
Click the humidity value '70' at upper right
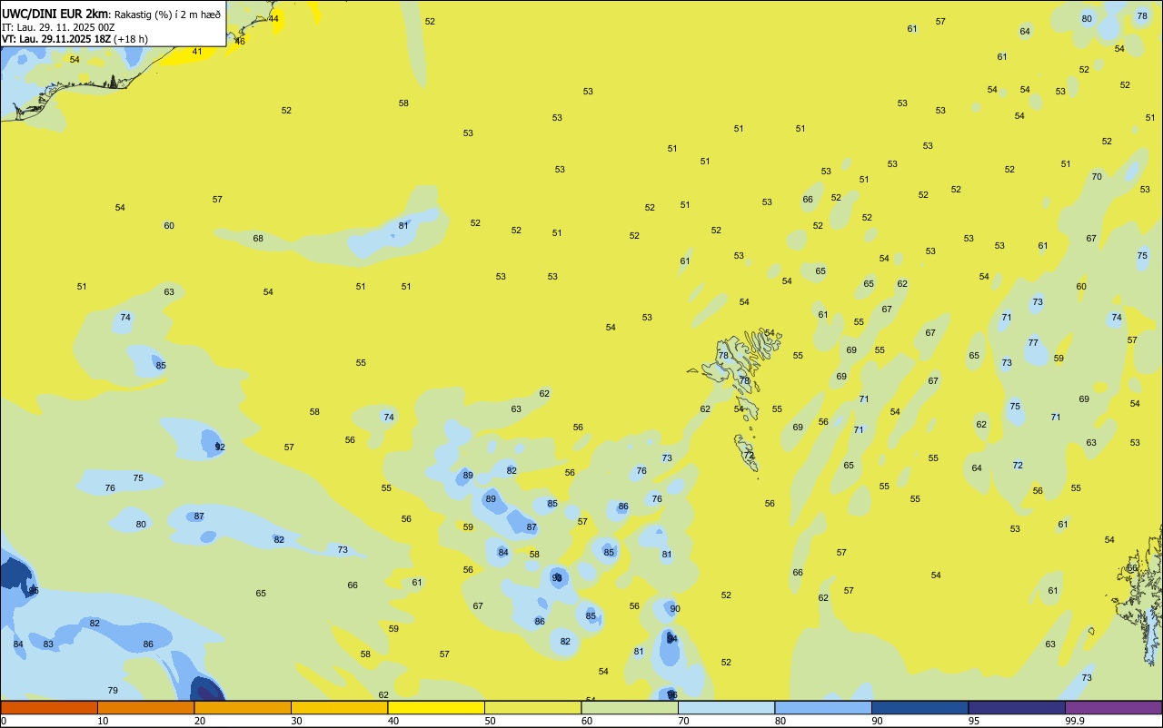click(x=1097, y=177)
